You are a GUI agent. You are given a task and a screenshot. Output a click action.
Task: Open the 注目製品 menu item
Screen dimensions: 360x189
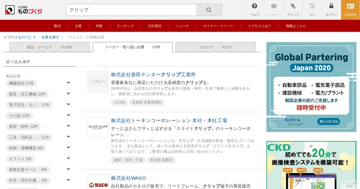point(154,26)
